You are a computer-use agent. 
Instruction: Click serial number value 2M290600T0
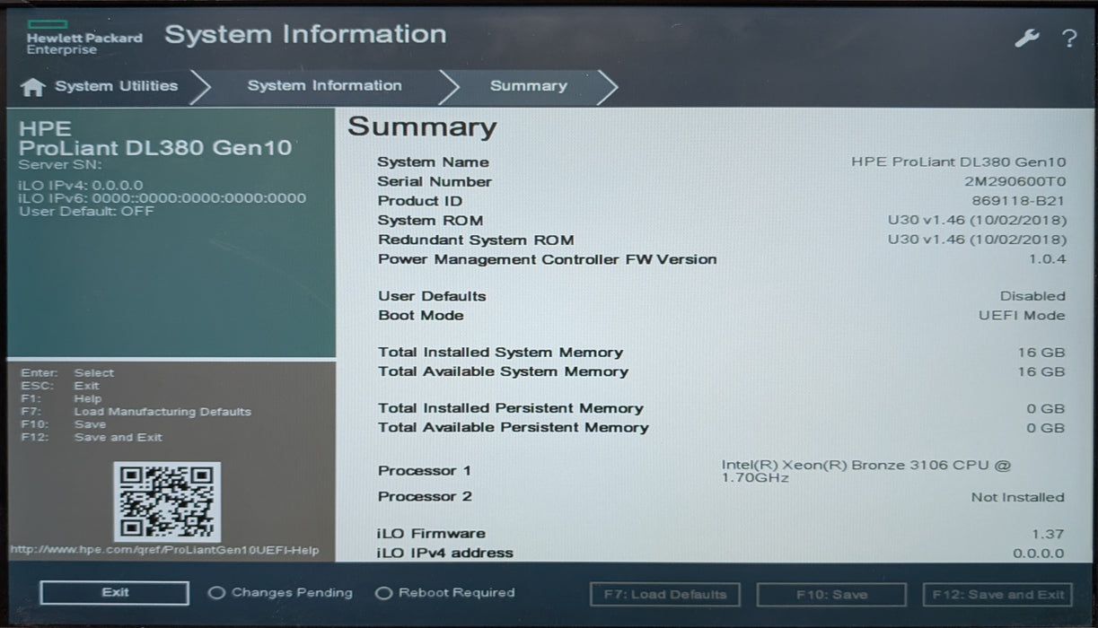coord(1015,181)
